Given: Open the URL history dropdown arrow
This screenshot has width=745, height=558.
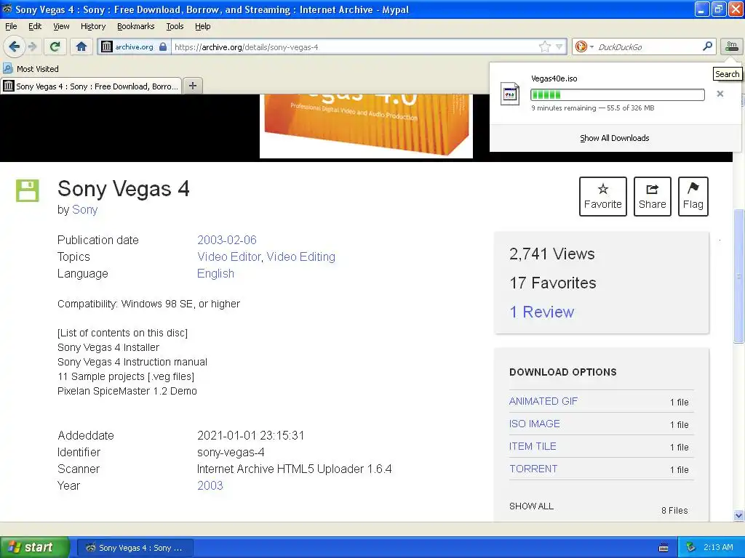Looking at the screenshot, I should pyautogui.click(x=559, y=46).
